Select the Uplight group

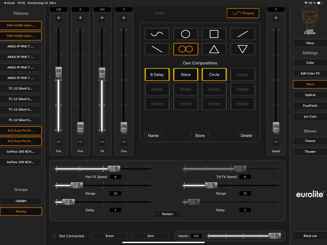point(21,201)
